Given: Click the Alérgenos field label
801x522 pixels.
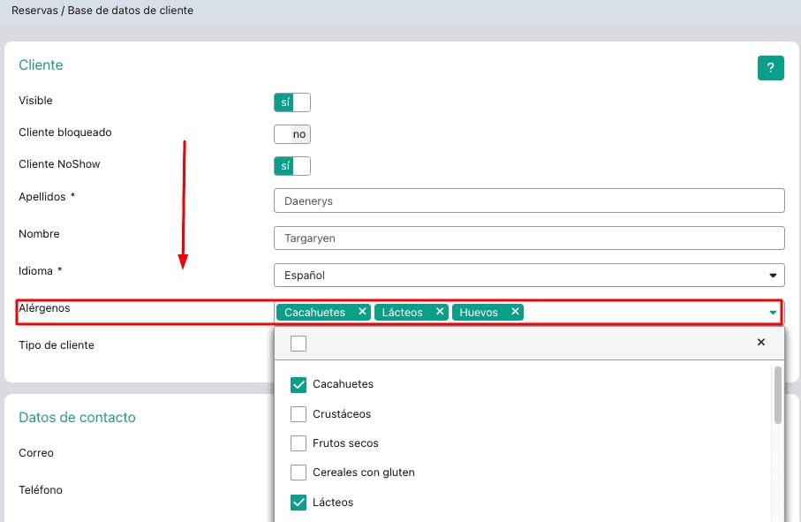Looking at the screenshot, I should click(44, 308).
